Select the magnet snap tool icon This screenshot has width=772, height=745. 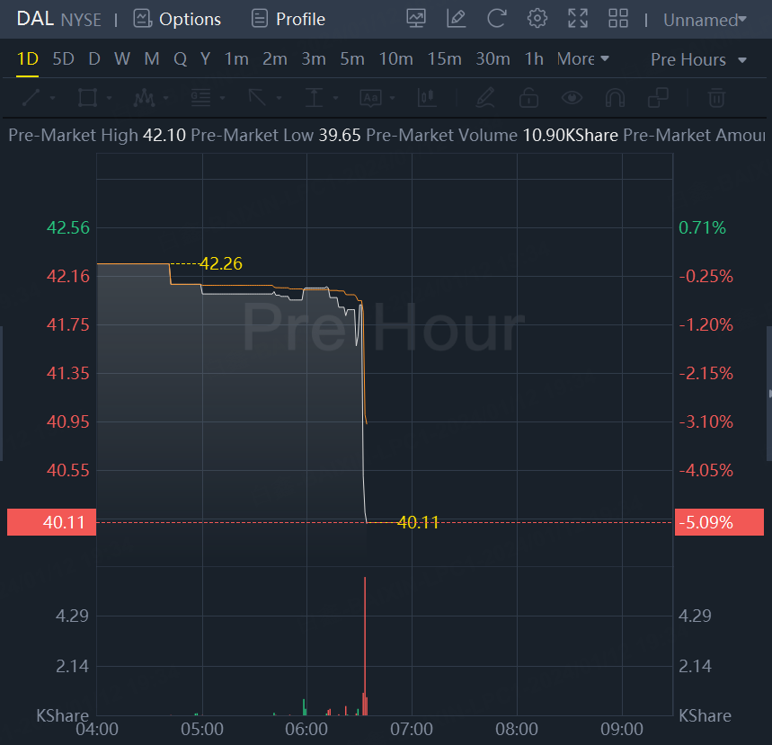(615, 97)
